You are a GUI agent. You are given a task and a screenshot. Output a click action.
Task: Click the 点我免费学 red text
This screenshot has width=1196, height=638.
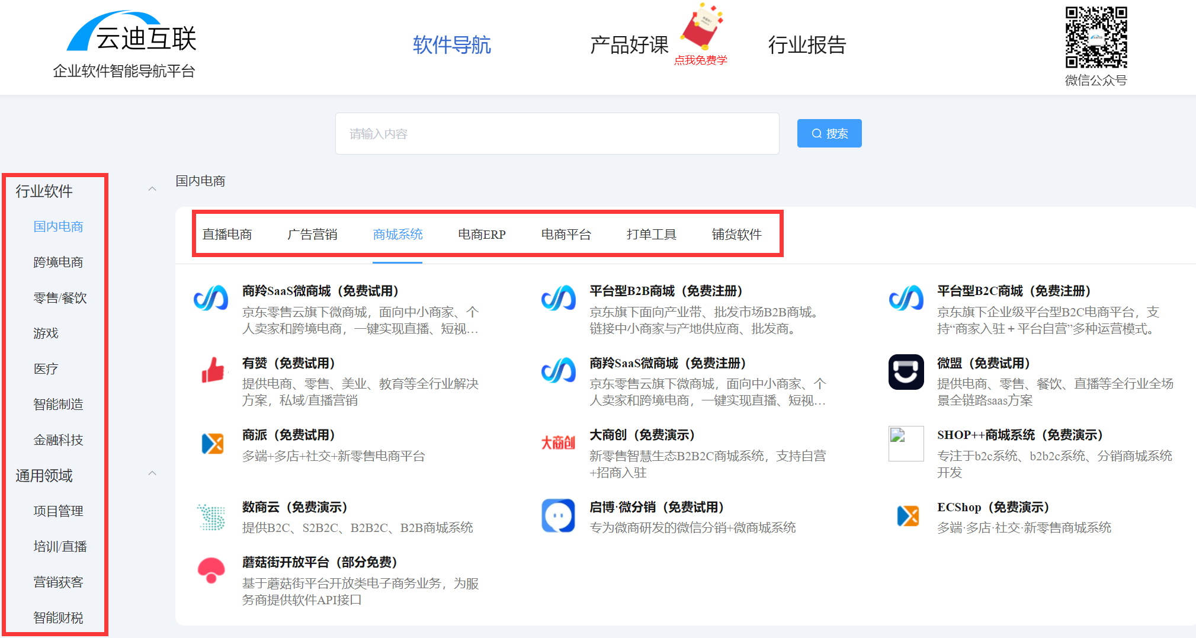coord(701,60)
